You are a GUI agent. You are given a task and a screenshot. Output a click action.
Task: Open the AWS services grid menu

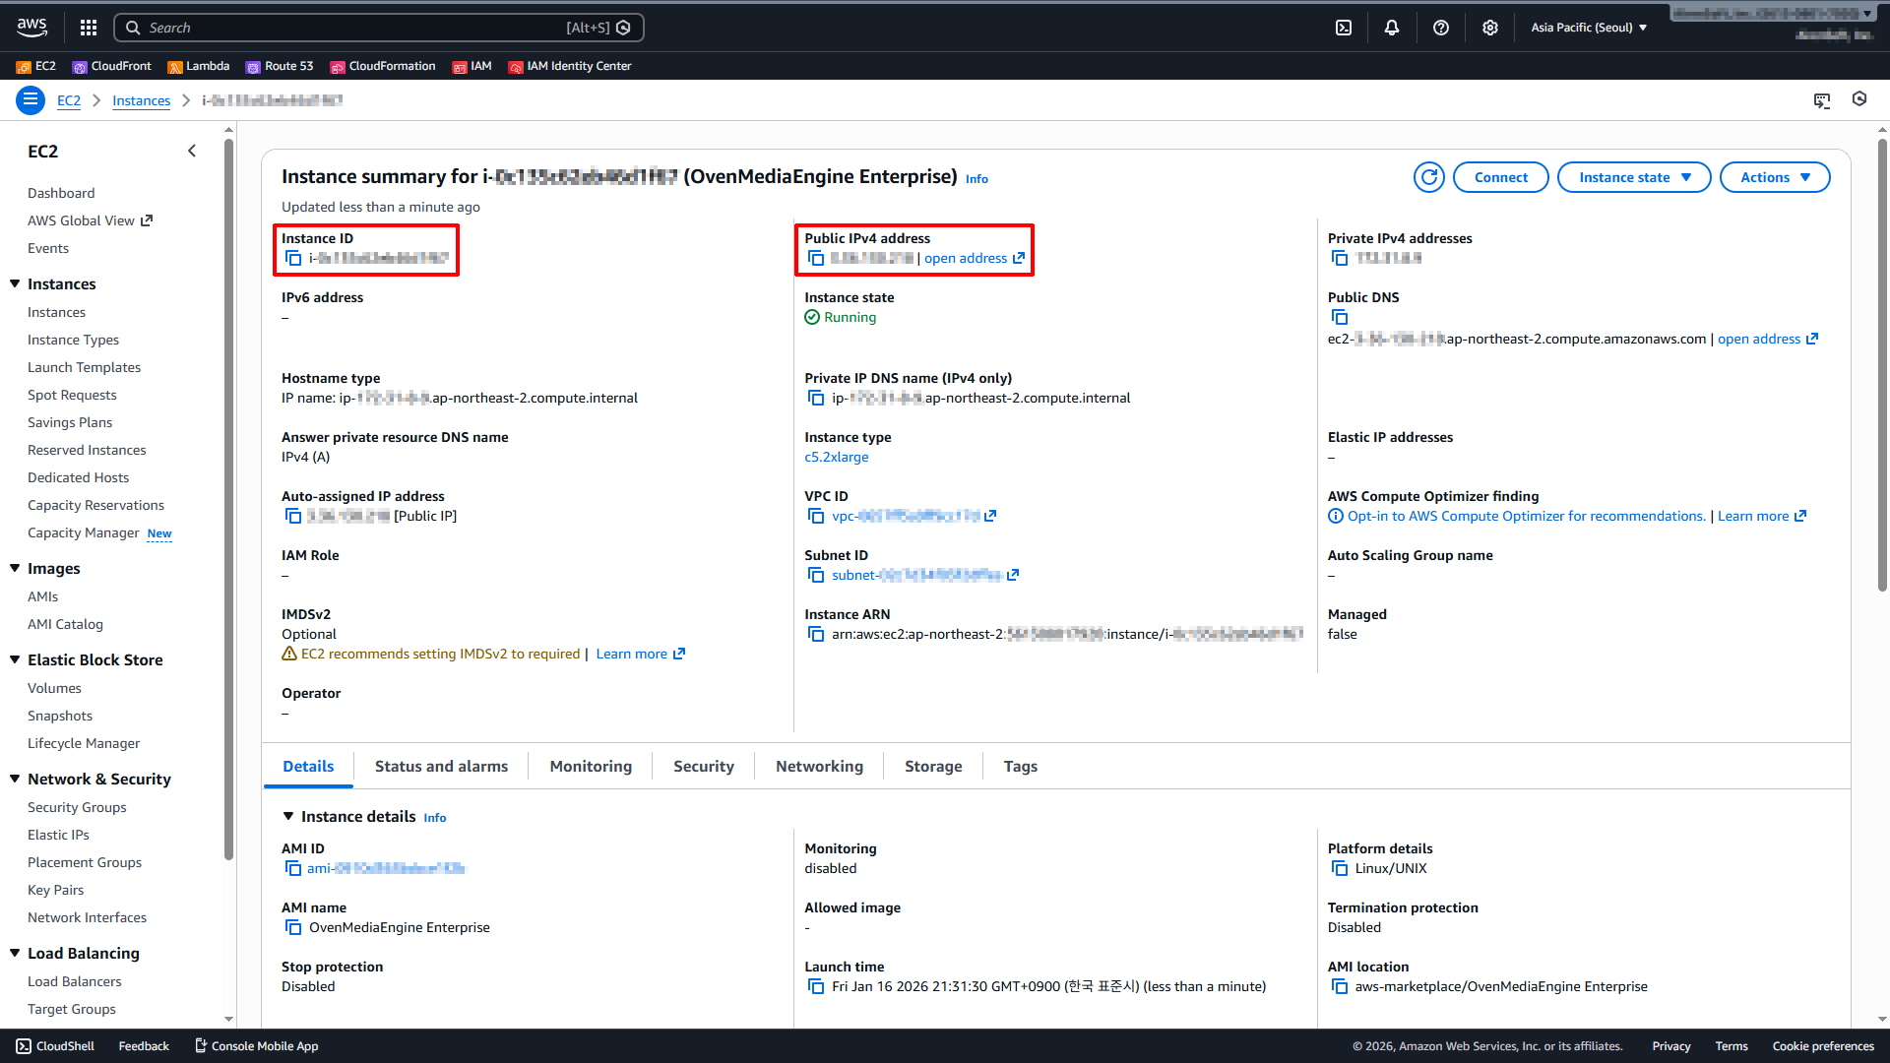(x=89, y=28)
